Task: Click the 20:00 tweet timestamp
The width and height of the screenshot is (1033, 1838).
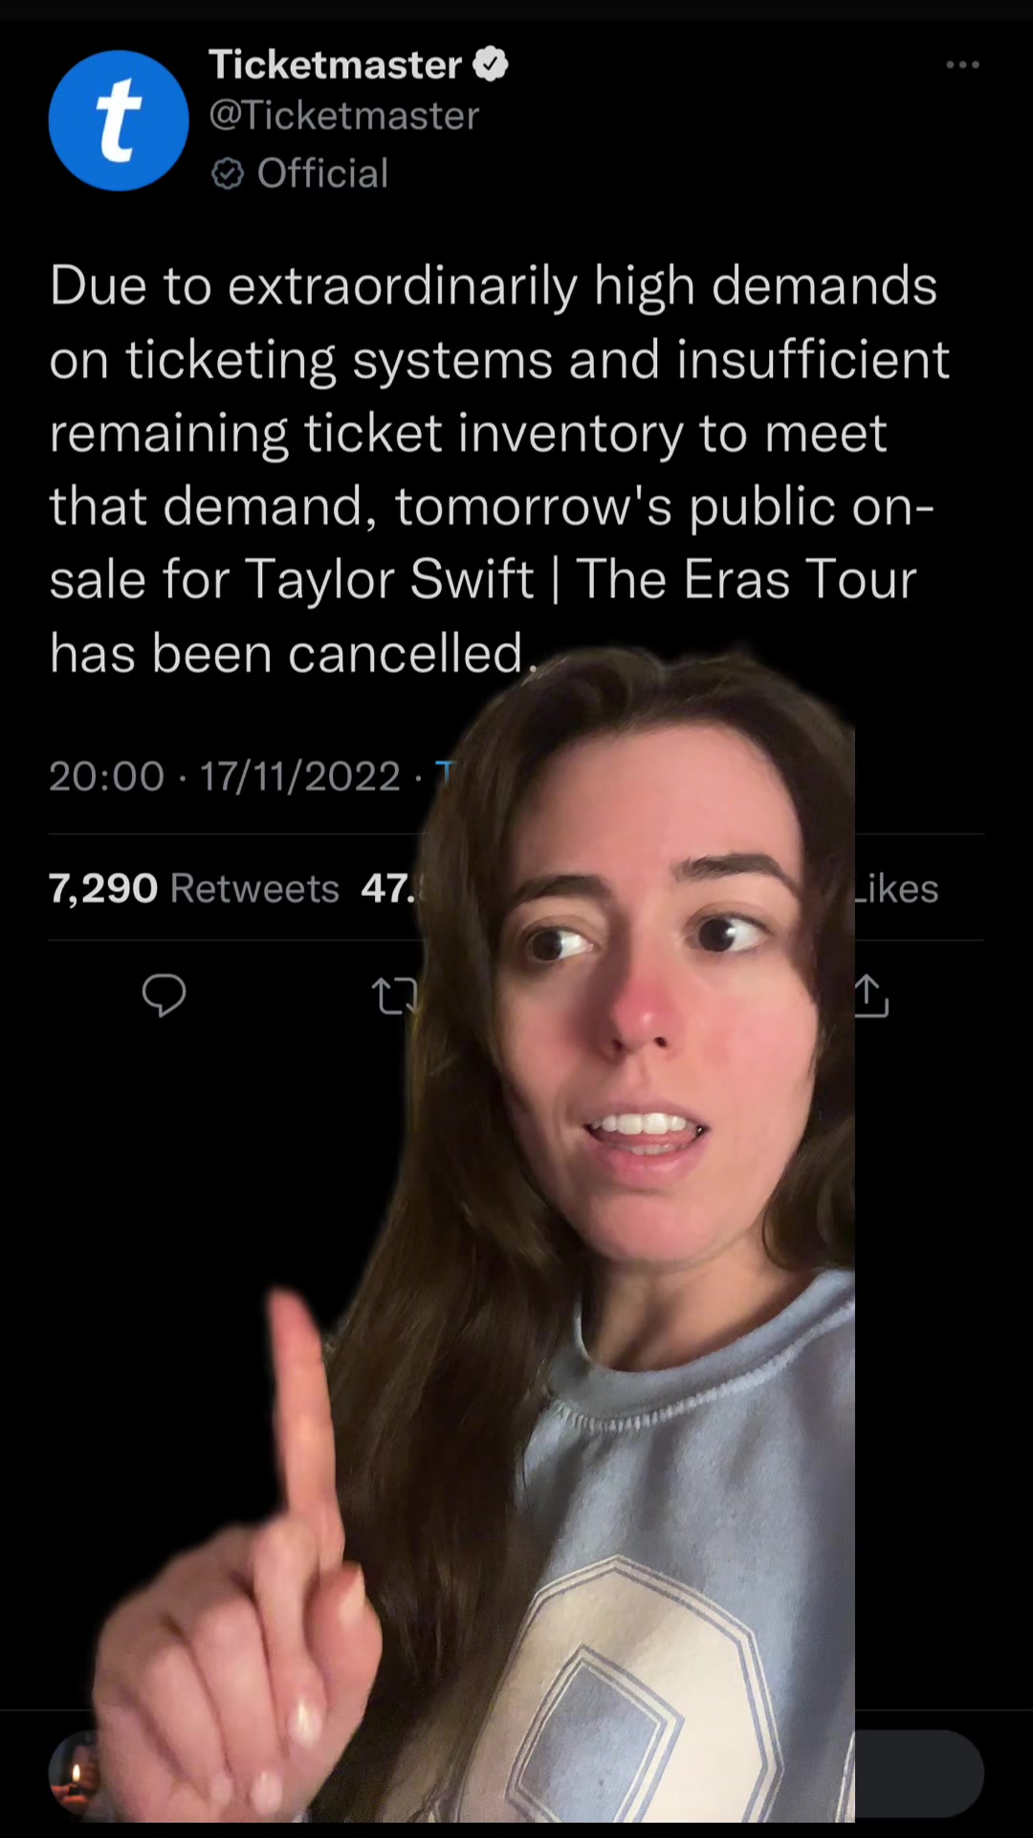Action: tap(107, 776)
